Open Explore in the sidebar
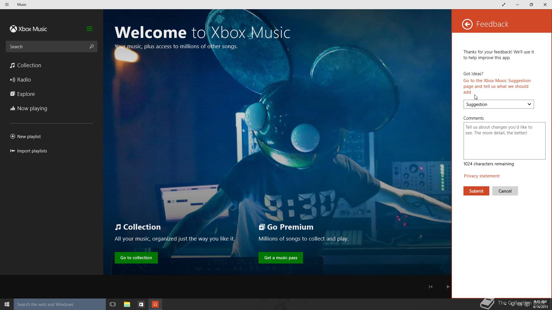Screen dimensions: 552x310 coord(22,94)
